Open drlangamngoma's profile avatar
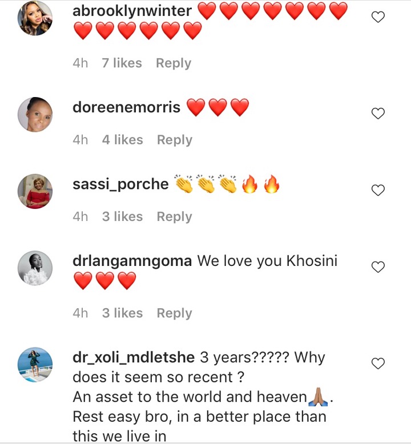411x448 pixels. click(35, 268)
